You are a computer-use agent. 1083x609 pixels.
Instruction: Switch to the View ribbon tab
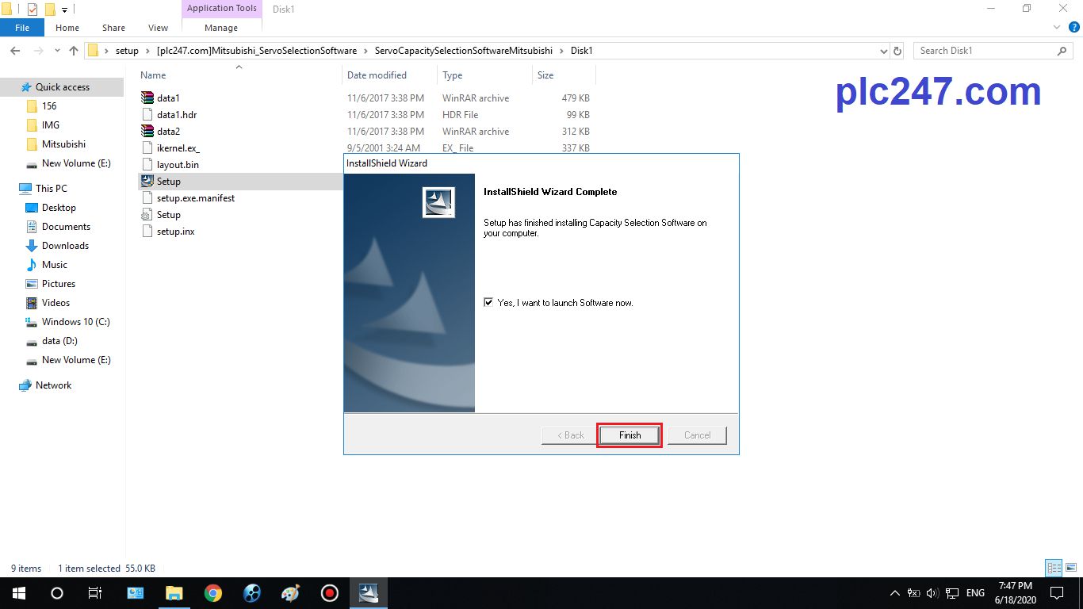point(158,28)
